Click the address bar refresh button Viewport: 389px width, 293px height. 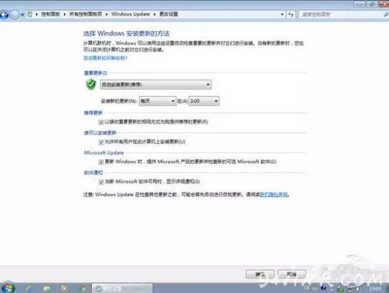[290, 14]
